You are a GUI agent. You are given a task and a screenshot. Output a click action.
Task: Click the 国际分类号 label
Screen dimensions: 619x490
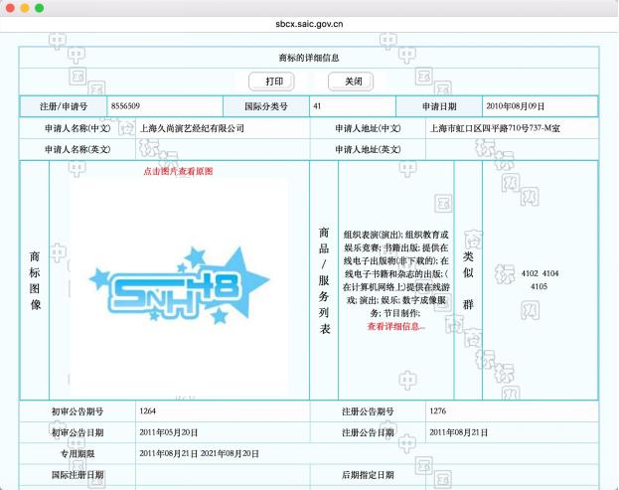(x=266, y=106)
